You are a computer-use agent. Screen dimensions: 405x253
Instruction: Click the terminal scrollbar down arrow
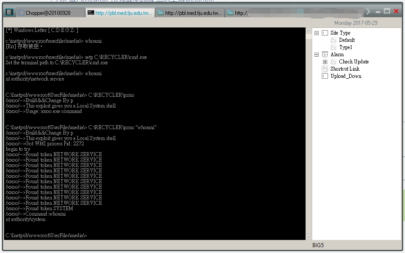click(x=309, y=237)
